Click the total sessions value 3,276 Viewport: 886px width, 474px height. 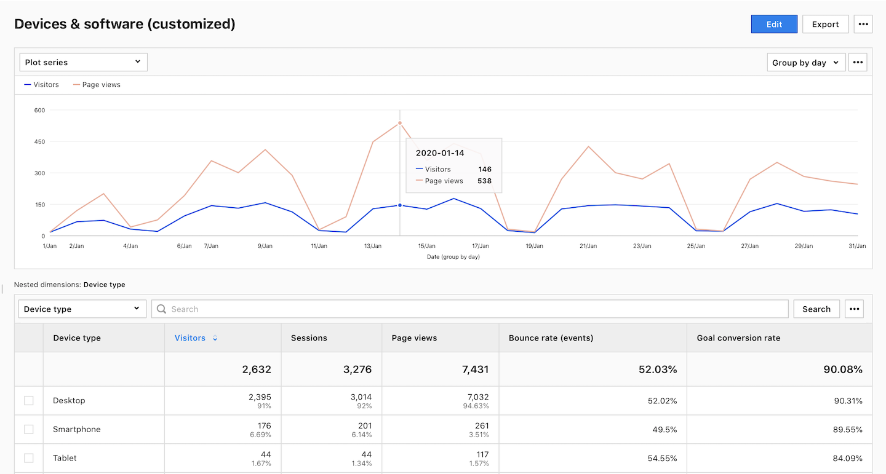pyautogui.click(x=357, y=369)
